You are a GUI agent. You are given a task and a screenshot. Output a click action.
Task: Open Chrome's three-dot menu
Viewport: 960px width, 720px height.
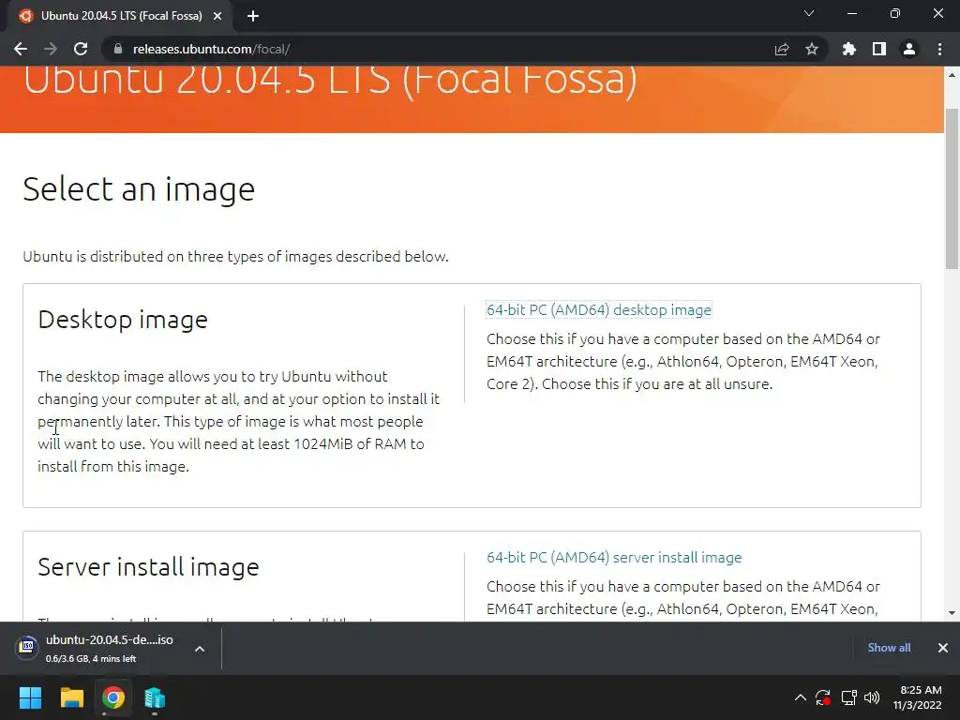tap(939, 49)
